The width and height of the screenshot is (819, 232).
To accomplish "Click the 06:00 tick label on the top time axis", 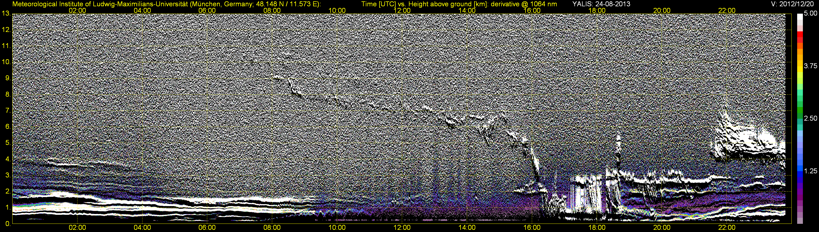I will coord(207,10).
